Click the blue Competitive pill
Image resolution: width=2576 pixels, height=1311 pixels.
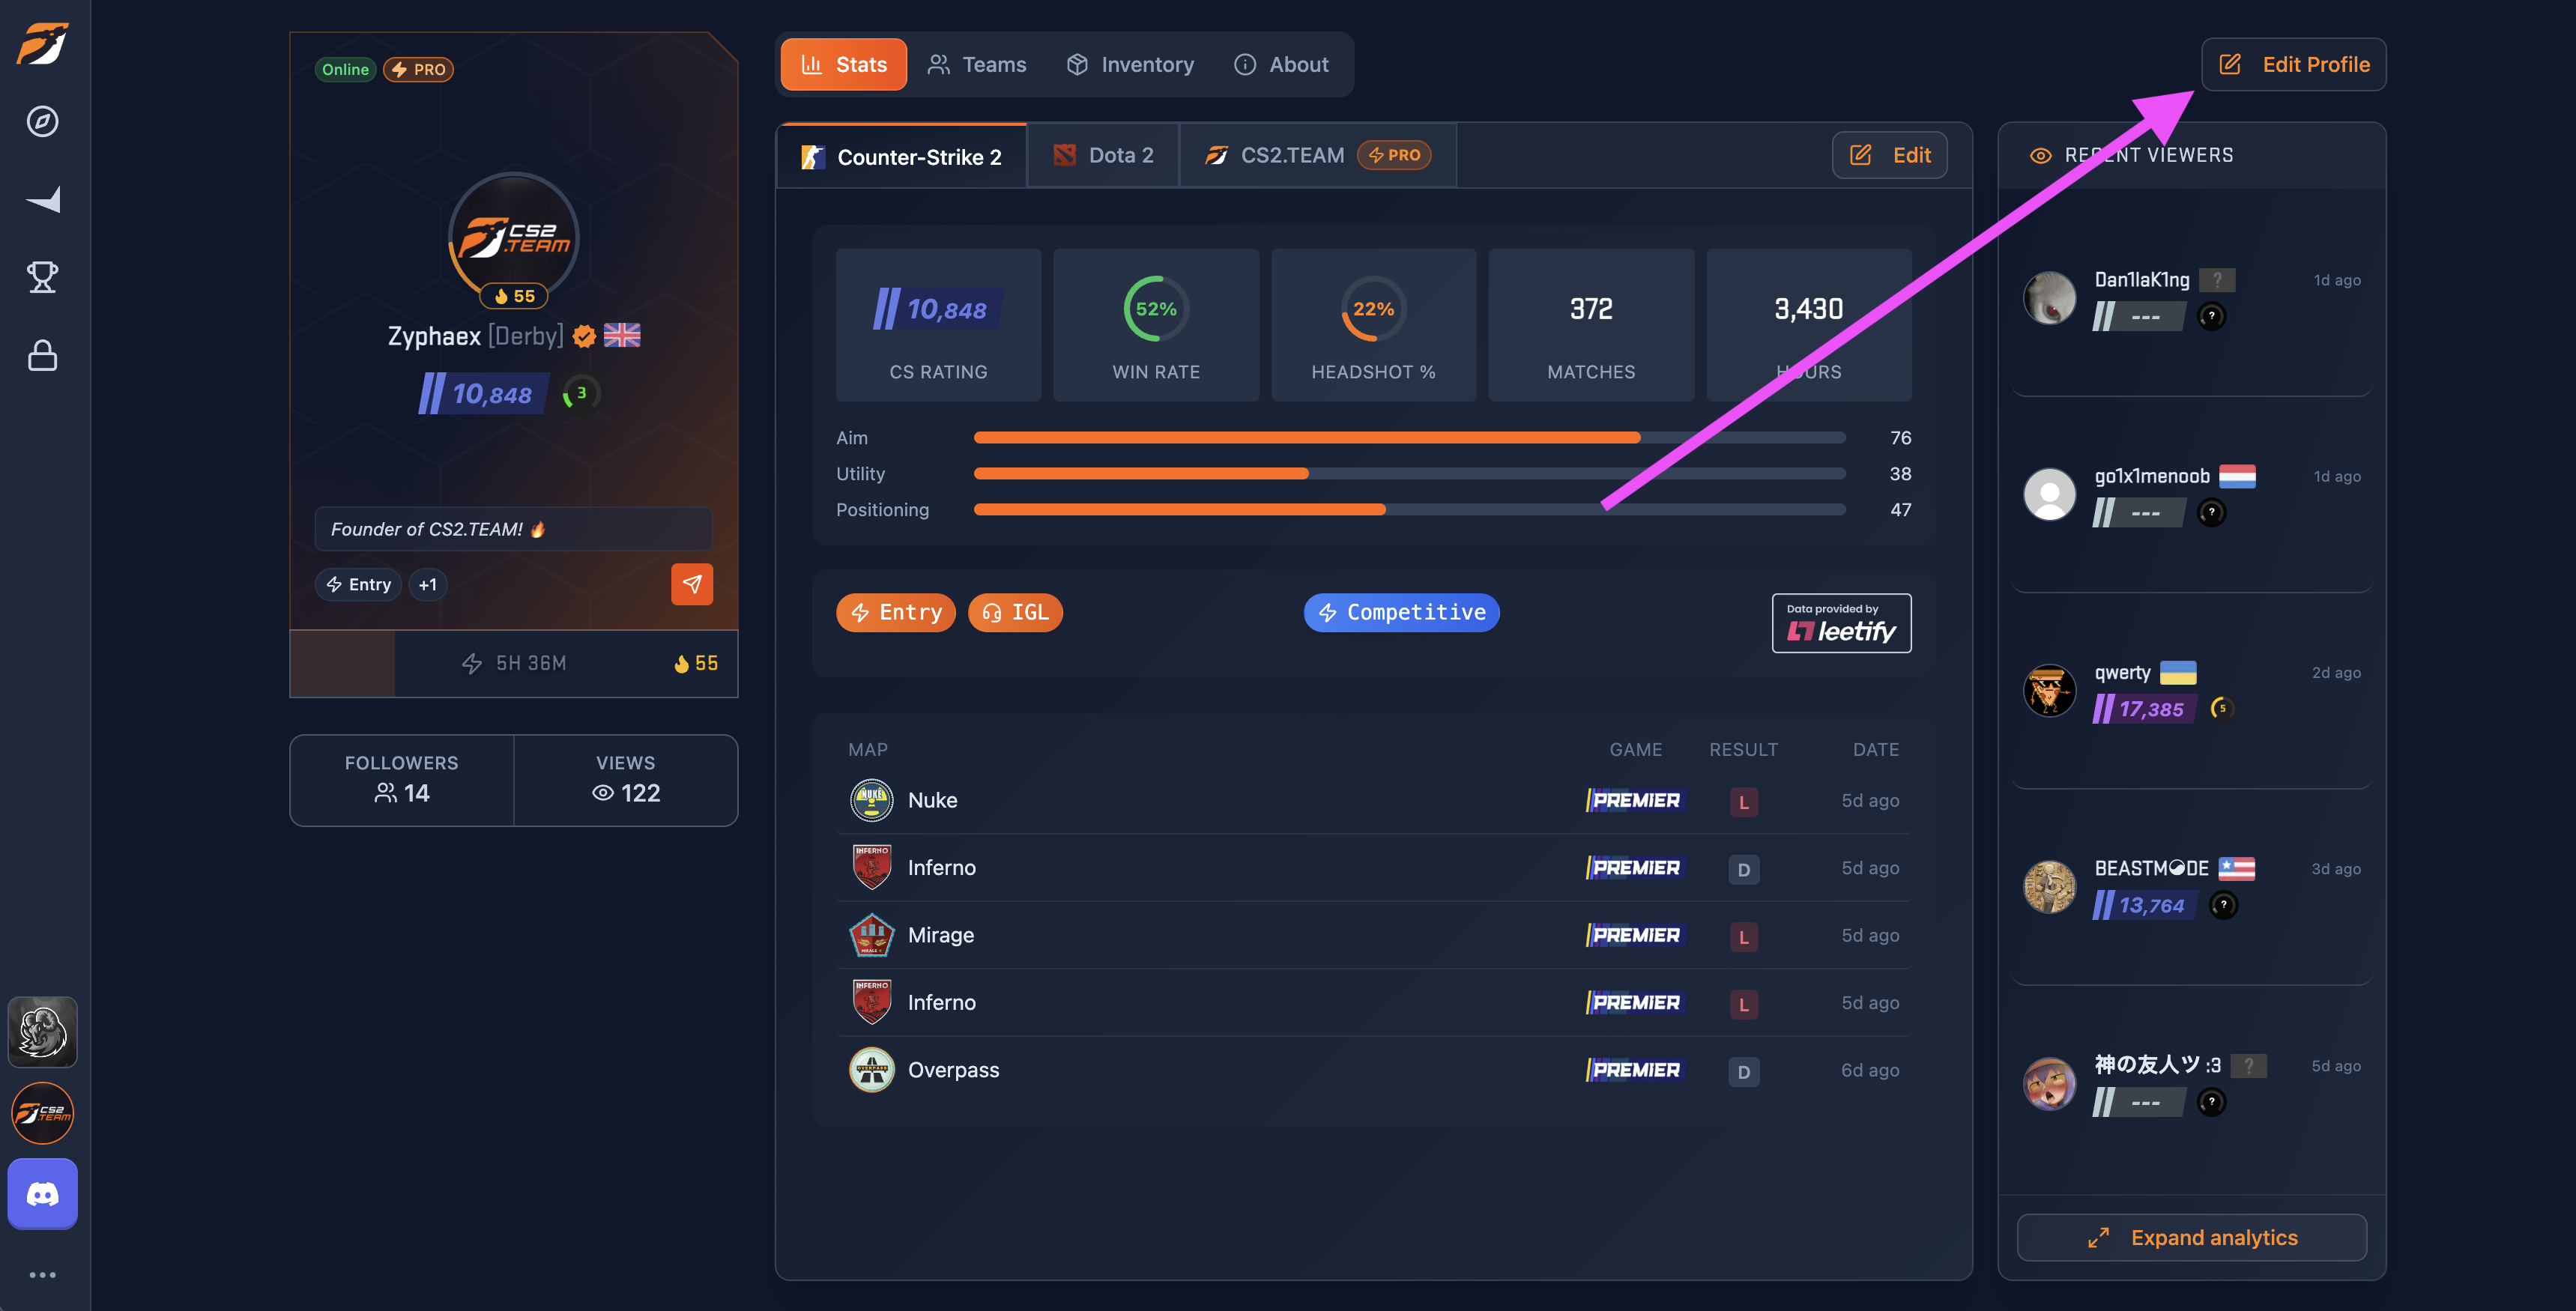1401,612
